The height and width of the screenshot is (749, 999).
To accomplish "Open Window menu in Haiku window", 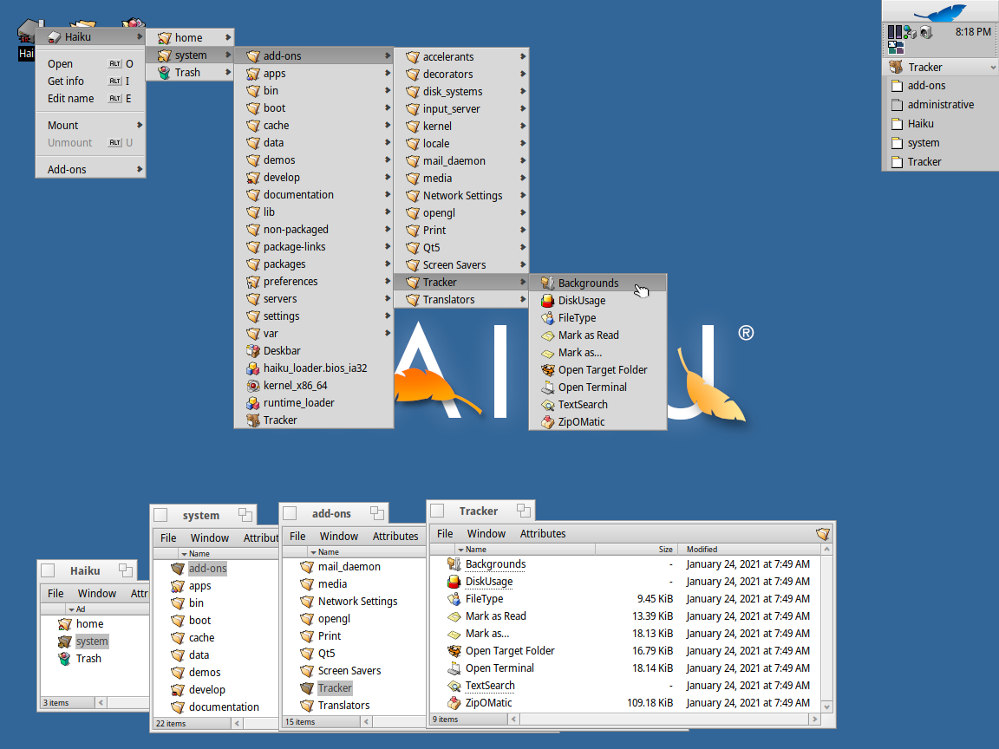I will 97,594.
